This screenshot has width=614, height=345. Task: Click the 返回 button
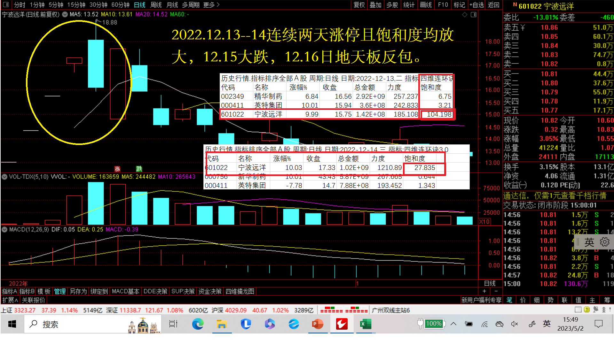click(493, 5)
